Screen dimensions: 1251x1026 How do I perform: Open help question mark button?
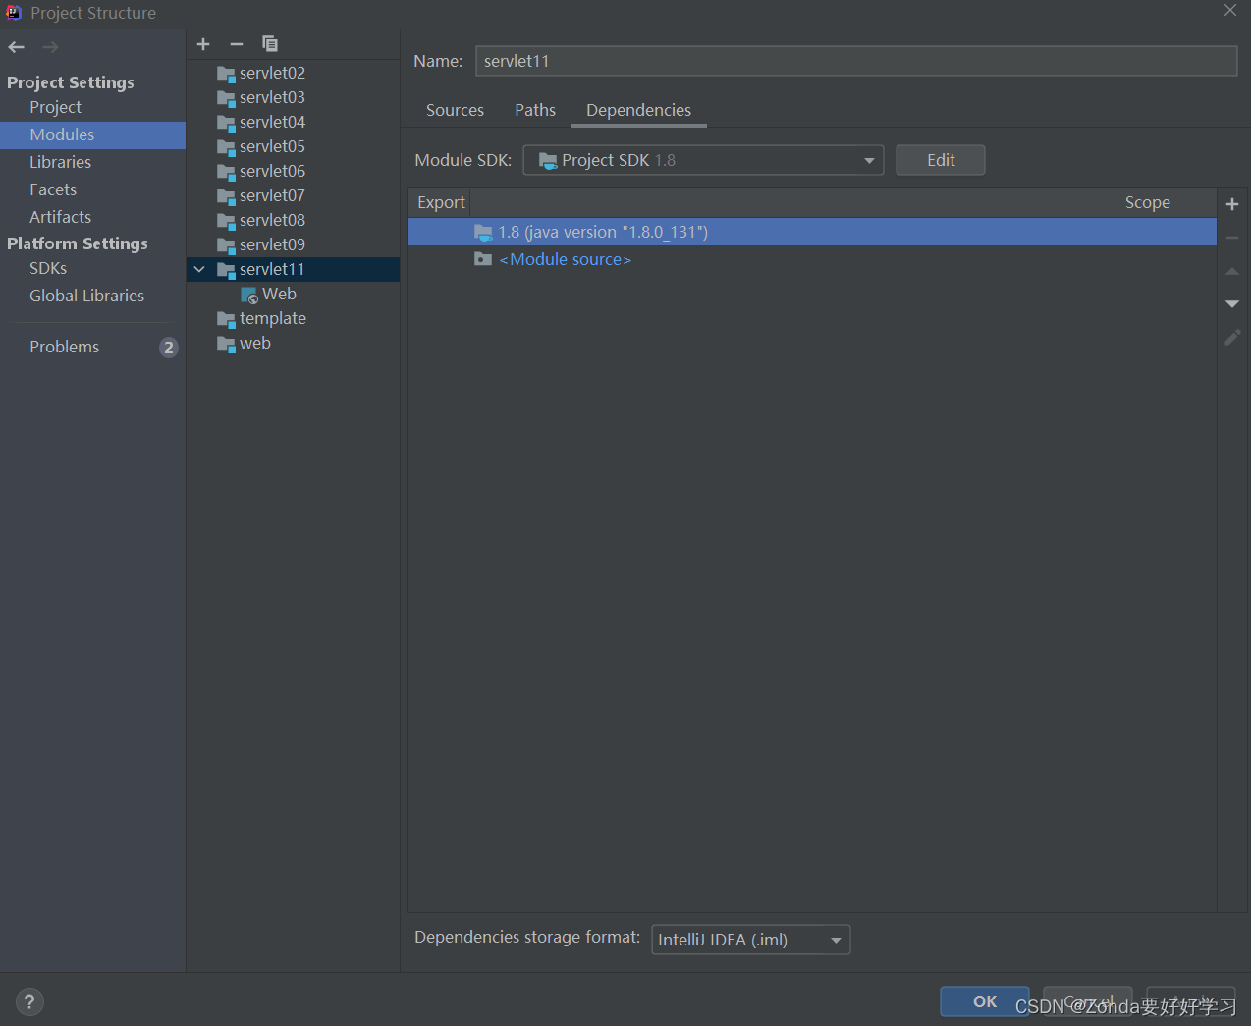(29, 1001)
